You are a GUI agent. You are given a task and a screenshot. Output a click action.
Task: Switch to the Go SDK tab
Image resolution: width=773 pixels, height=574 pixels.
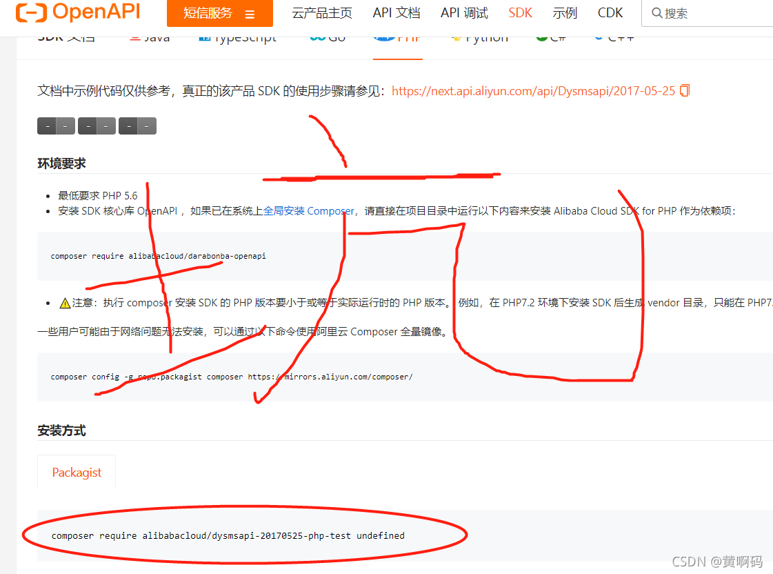(328, 38)
